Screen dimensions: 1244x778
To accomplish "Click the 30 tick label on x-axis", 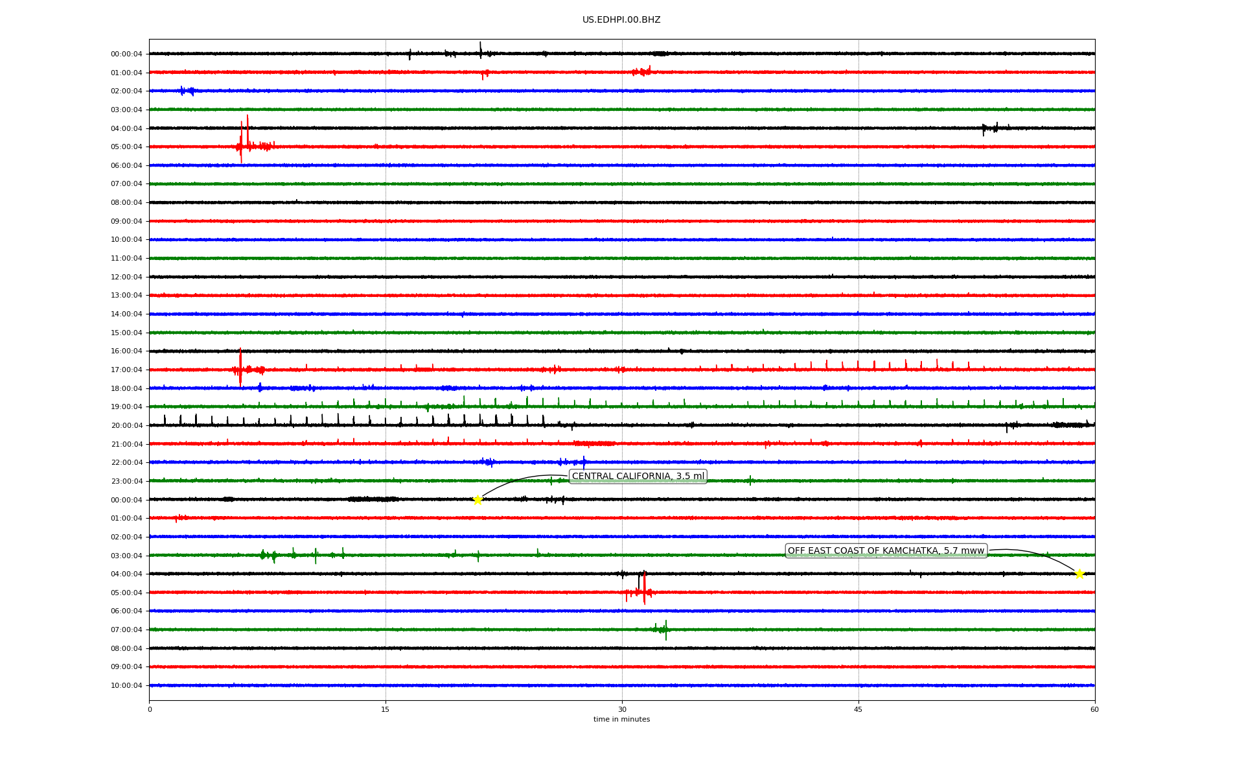I will (x=622, y=709).
